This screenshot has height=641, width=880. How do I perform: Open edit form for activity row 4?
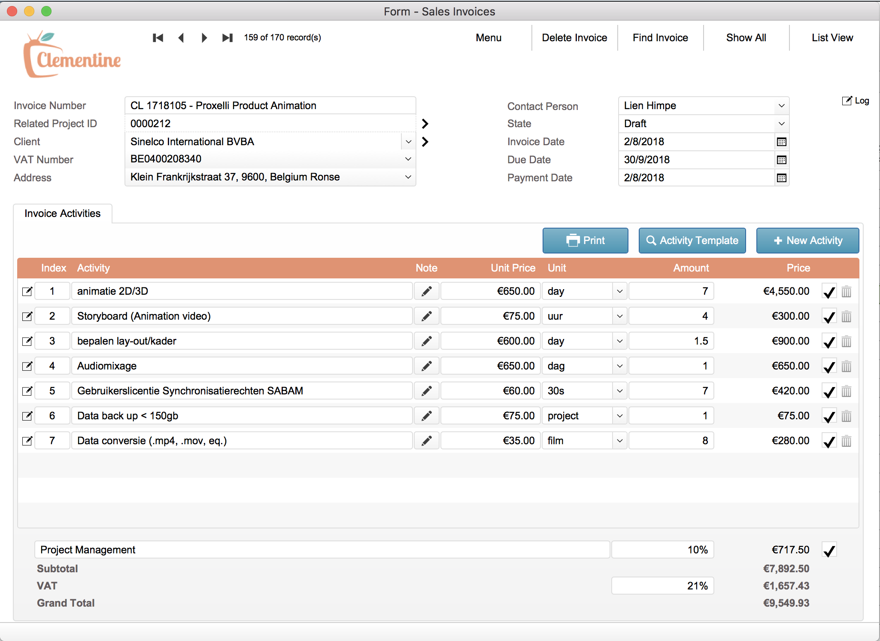[x=27, y=366]
